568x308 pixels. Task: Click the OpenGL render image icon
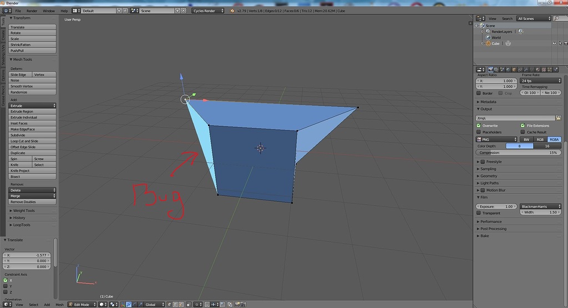pos(237,305)
